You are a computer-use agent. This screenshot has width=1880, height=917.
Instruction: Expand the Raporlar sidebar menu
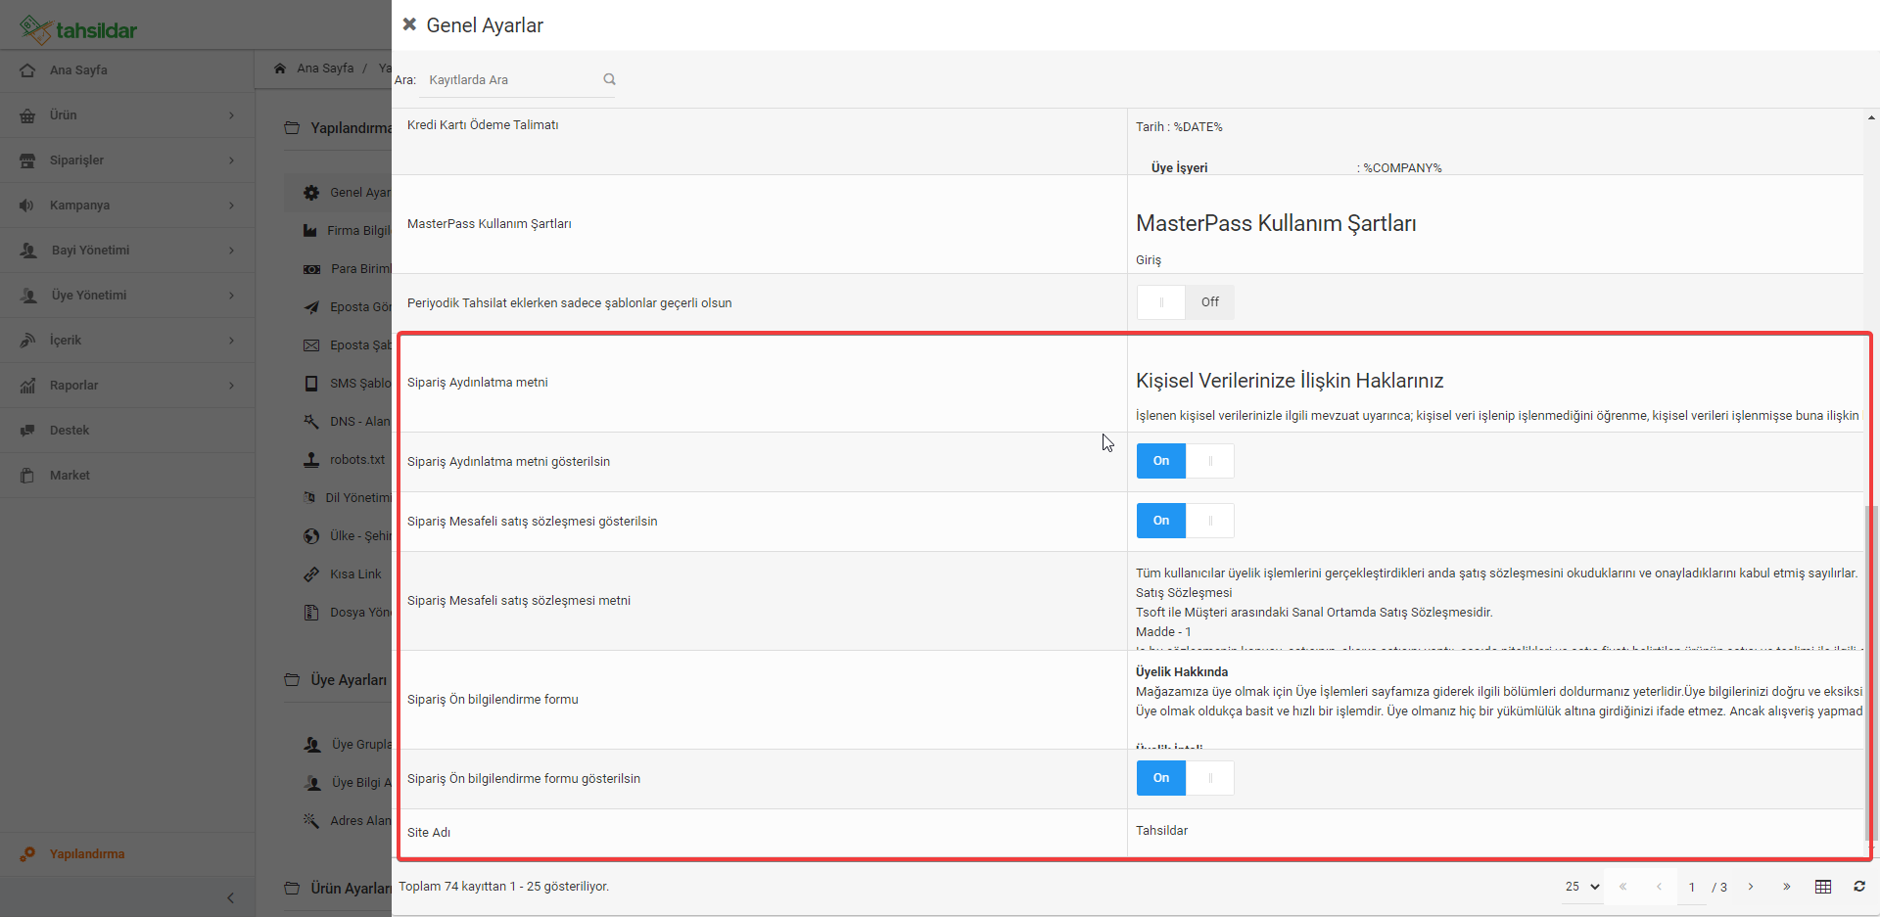click(127, 386)
